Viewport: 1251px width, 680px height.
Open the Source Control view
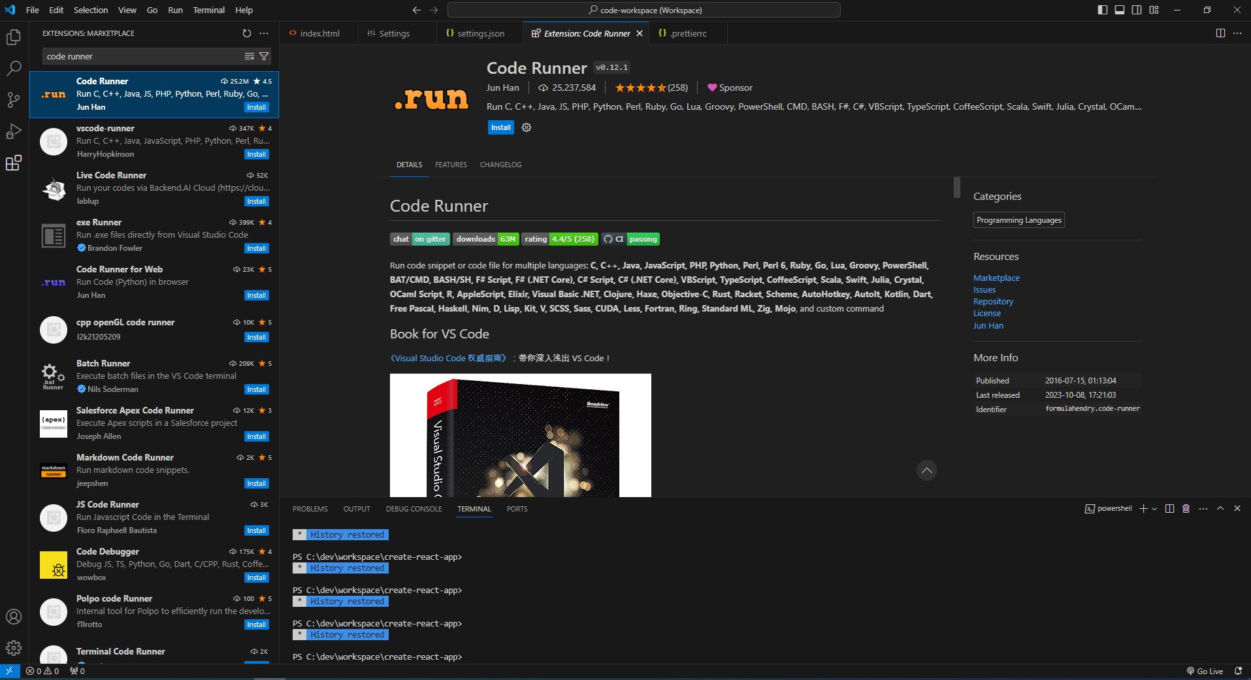[x=14, y=99]
